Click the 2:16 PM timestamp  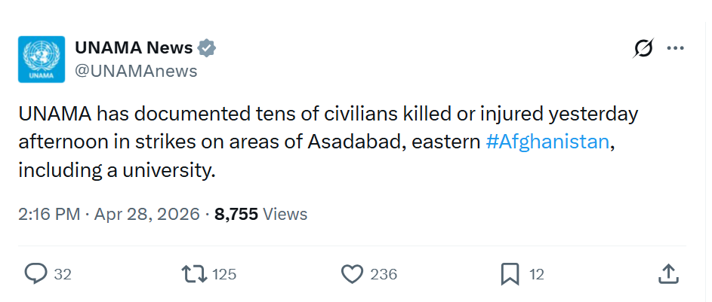(x=48, y=214)
